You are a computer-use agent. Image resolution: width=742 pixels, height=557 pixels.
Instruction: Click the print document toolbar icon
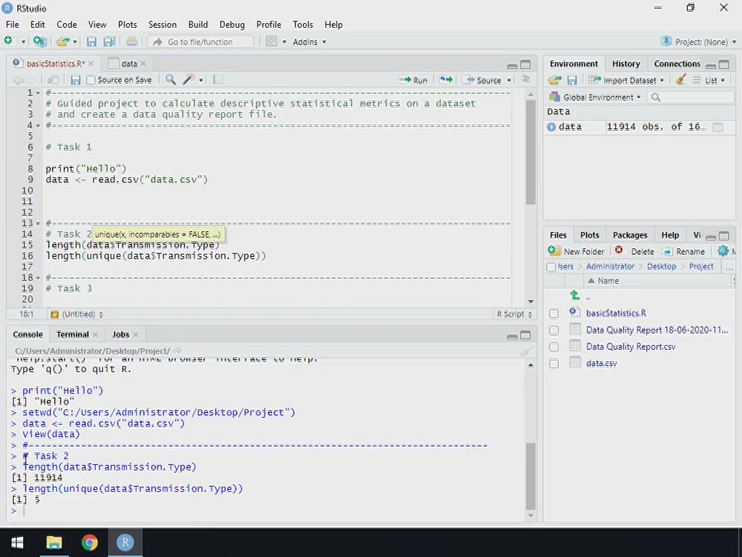coord(131,42)
